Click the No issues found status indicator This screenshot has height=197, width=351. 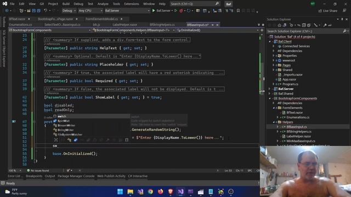coord(38,170)
